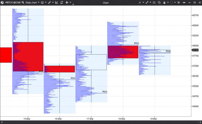Click the 55500 price axis label
The width and height of the screenshot is (202, 124).
[195, 86]
